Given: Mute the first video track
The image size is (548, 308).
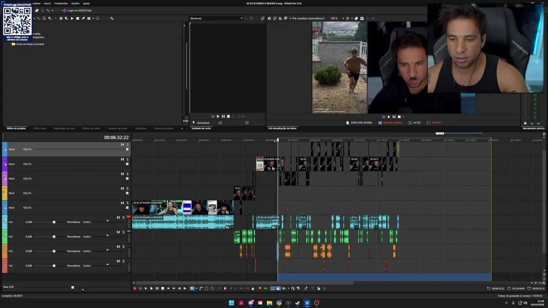Looking at the screenshot, I should [122, 145].
